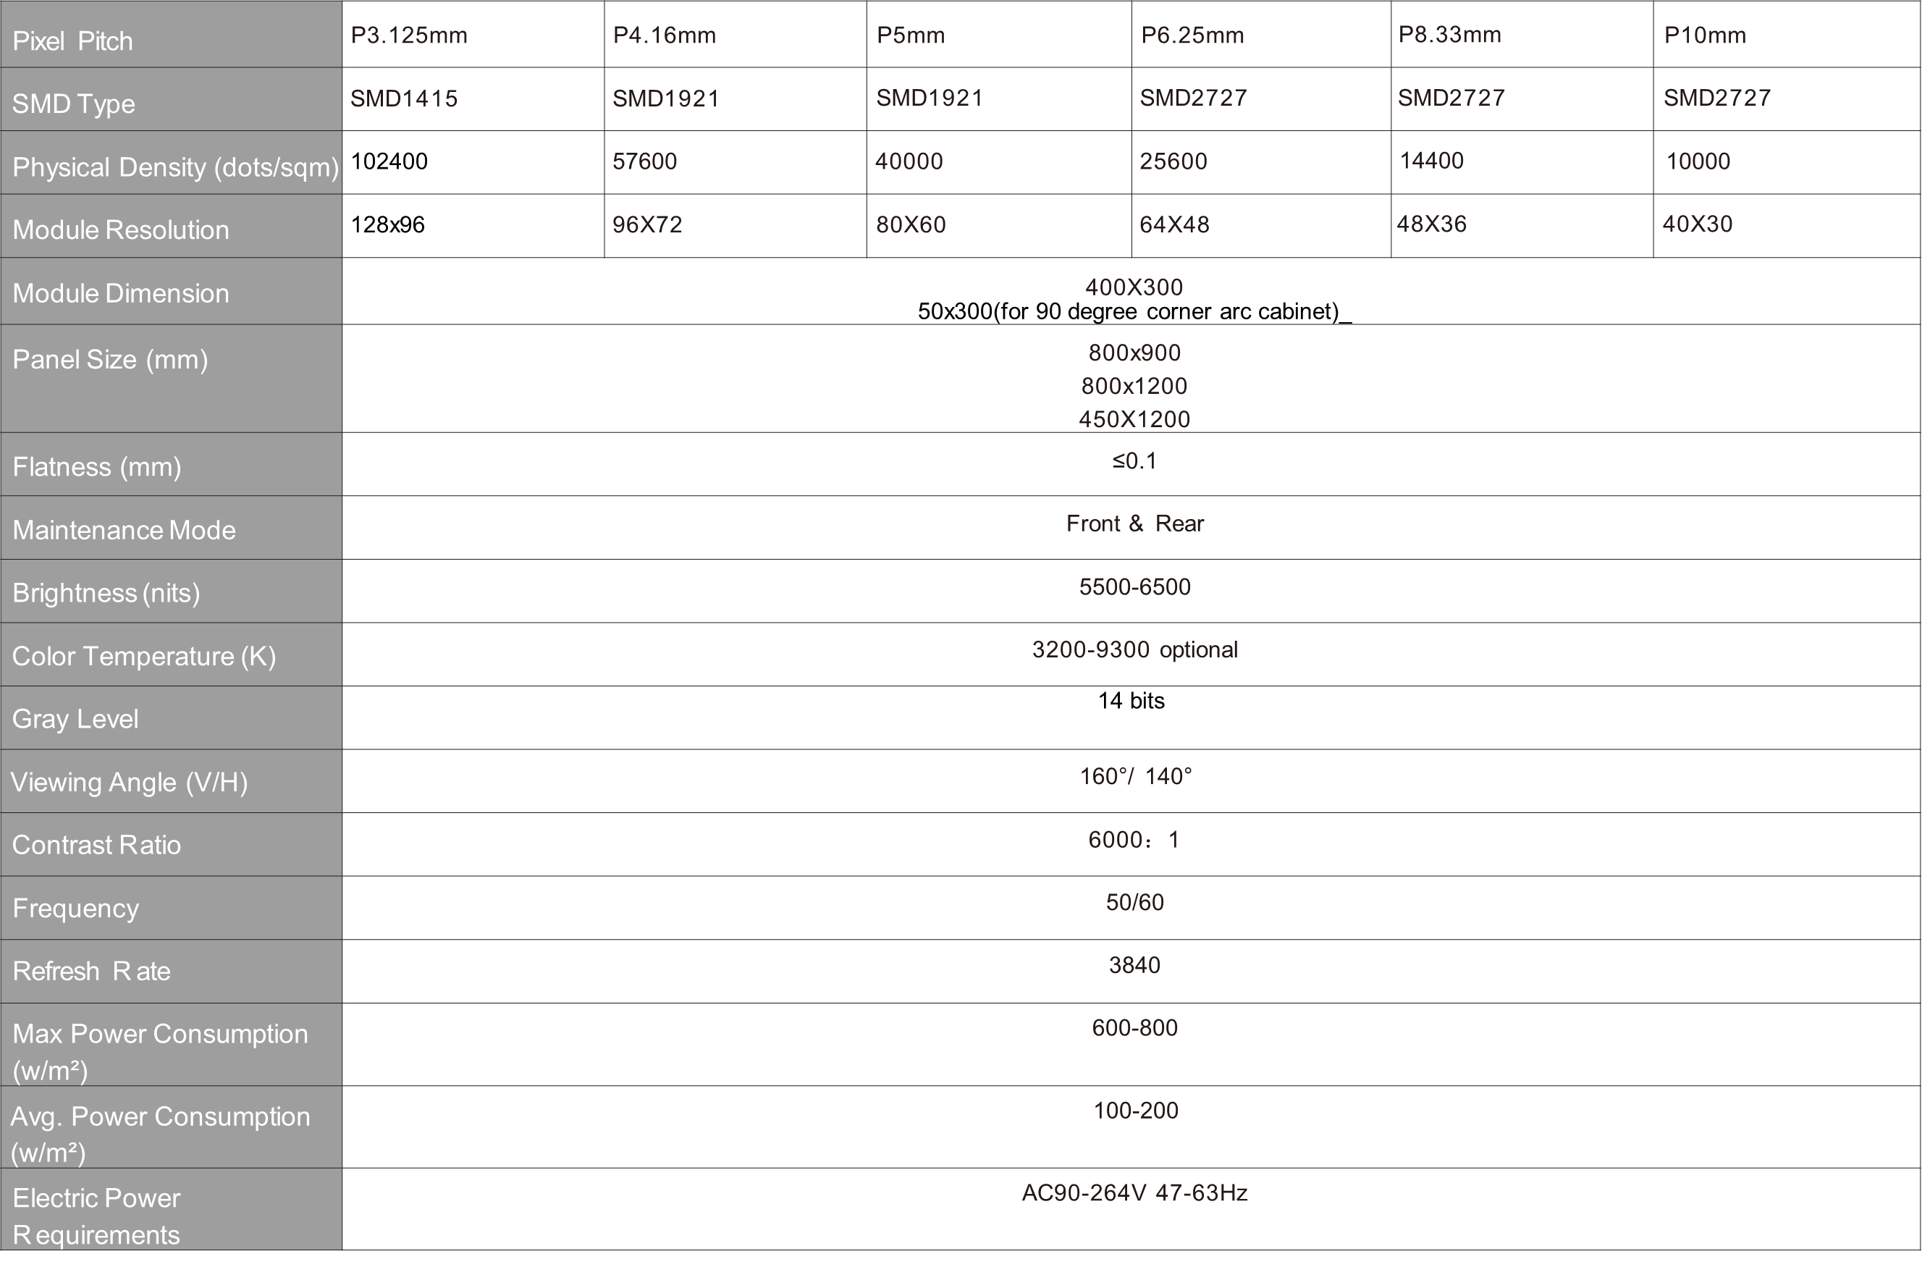
Task: Click the 3840 refresh rate value
Action: [x=1134, y=965]
